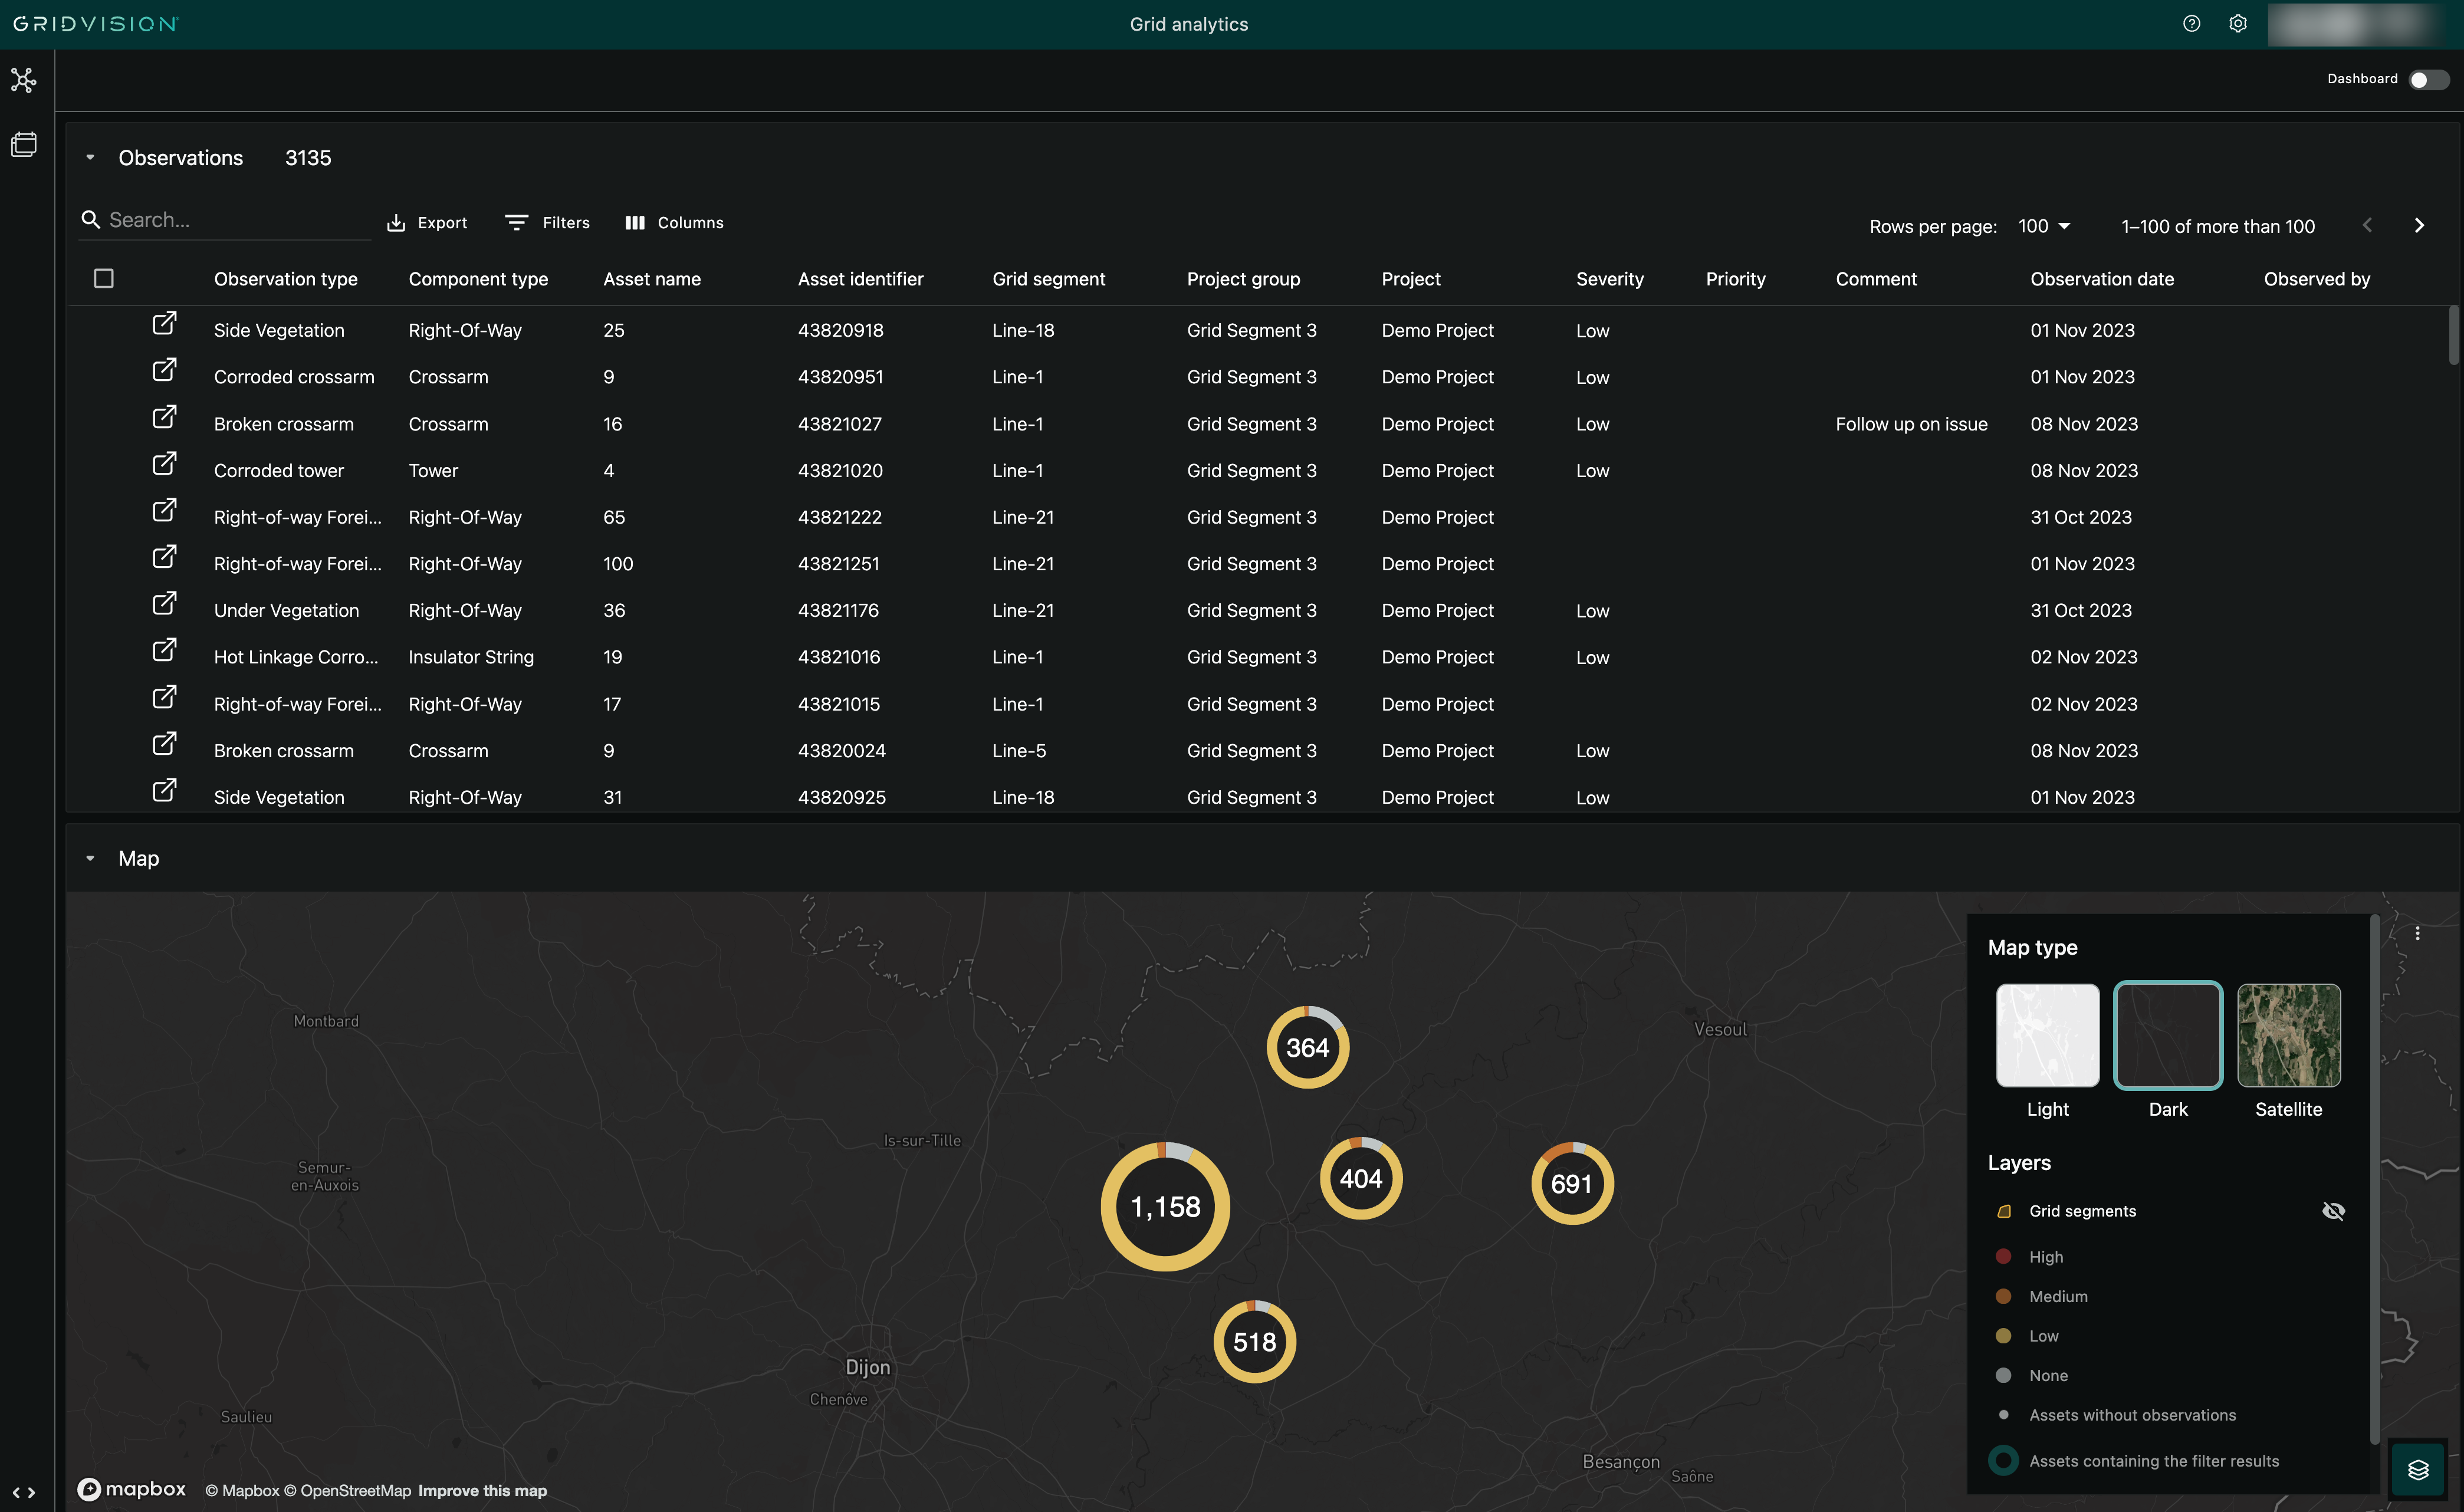Select all observations with the header checkbox

pyautogui.click(x=104, y=278)
